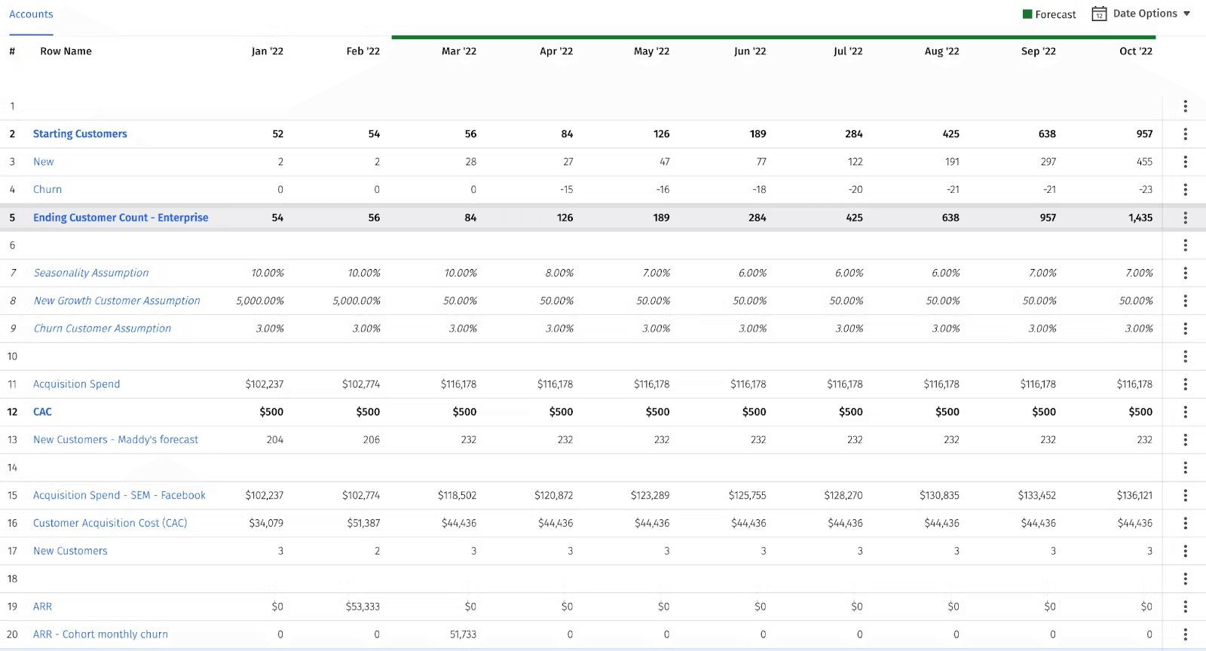Open kebab menu for Ending Customer Count row
This screenshot has height=651, width=1206.
[1185, 218]
